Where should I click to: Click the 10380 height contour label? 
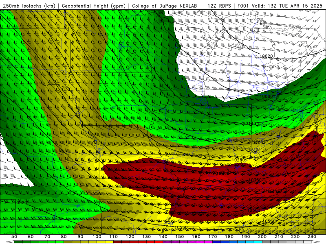(255, 180)
